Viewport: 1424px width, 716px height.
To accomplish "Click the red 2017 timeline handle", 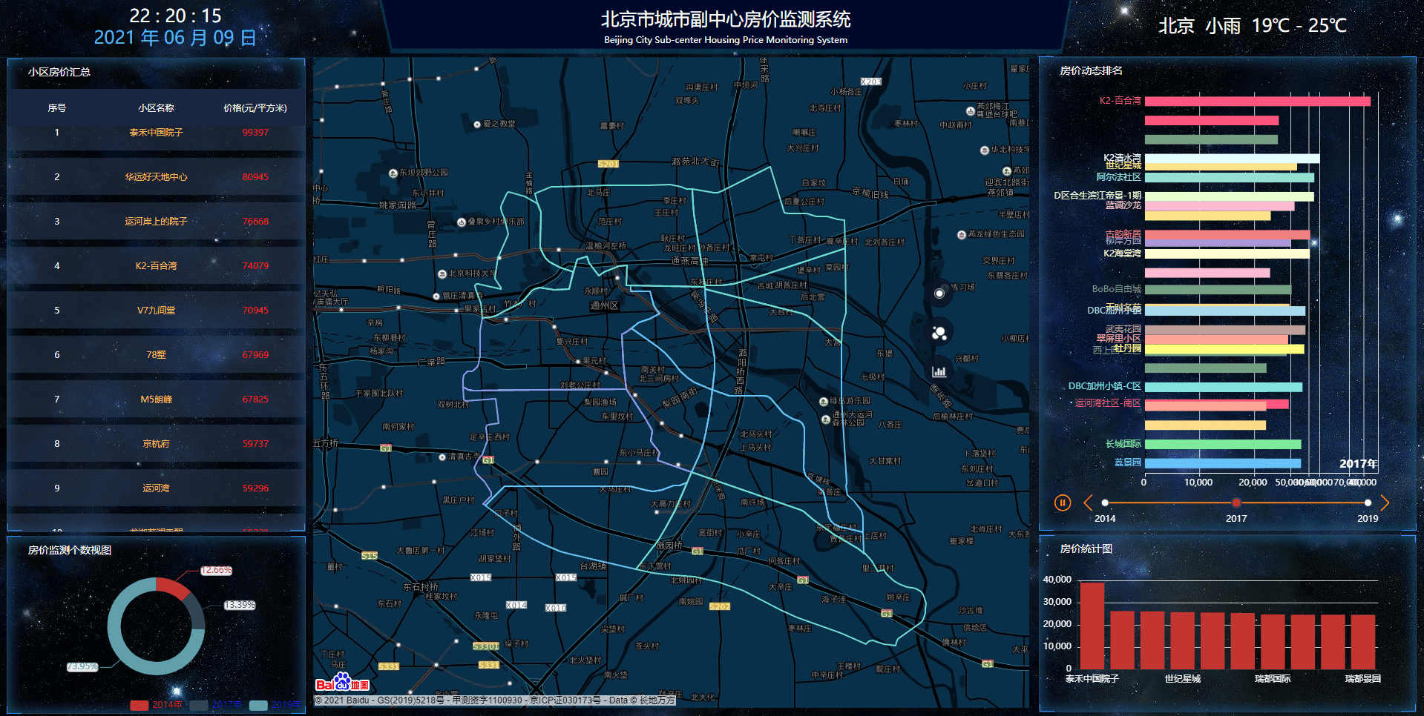I will tap(1236, 503).
